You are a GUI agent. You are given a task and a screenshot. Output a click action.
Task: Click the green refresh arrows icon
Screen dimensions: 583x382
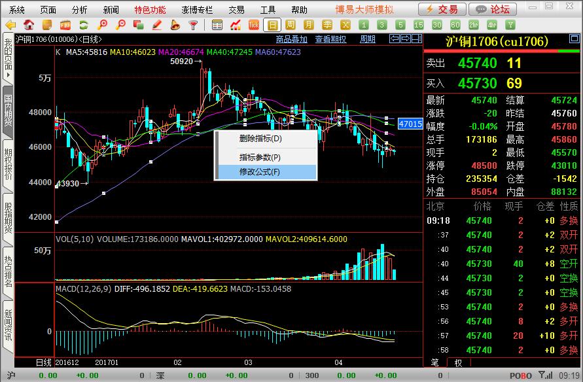point(84,25)
